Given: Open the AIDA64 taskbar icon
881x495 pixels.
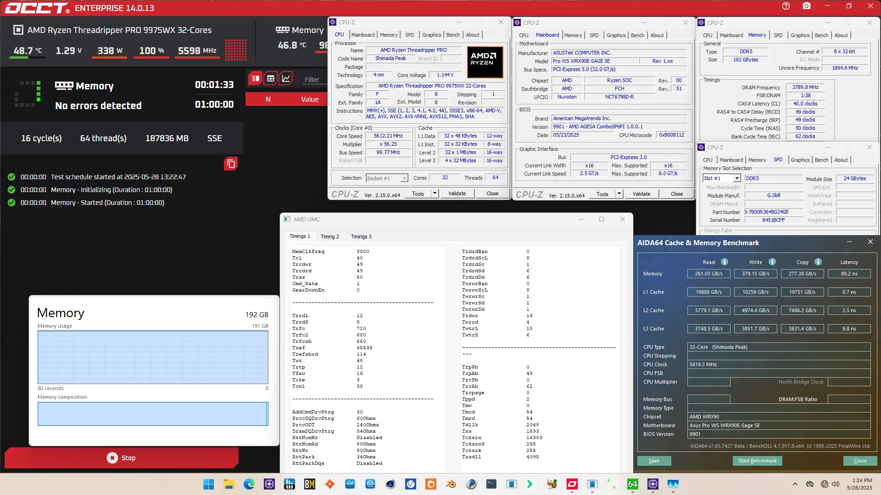Looking at the screenshot, I should [633, 484].
